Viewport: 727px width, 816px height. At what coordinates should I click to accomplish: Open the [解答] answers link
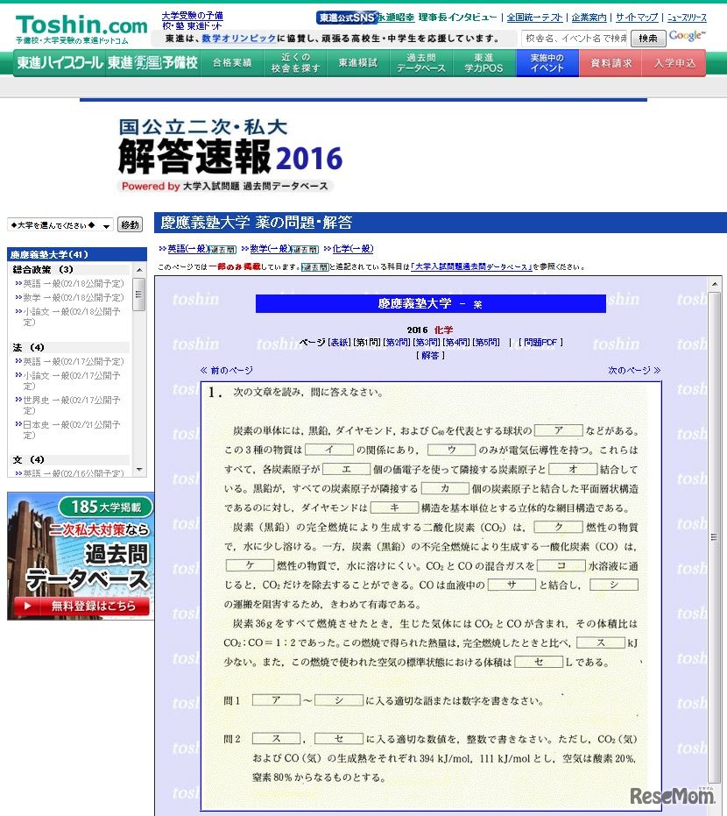431,354
